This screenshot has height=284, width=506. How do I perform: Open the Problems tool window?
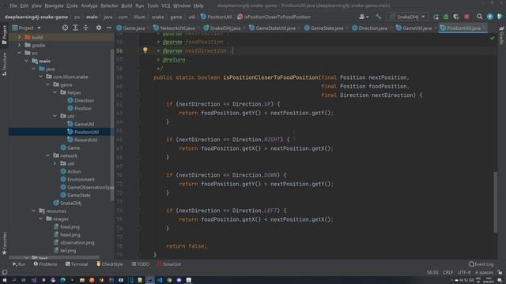tap(45, 264)
